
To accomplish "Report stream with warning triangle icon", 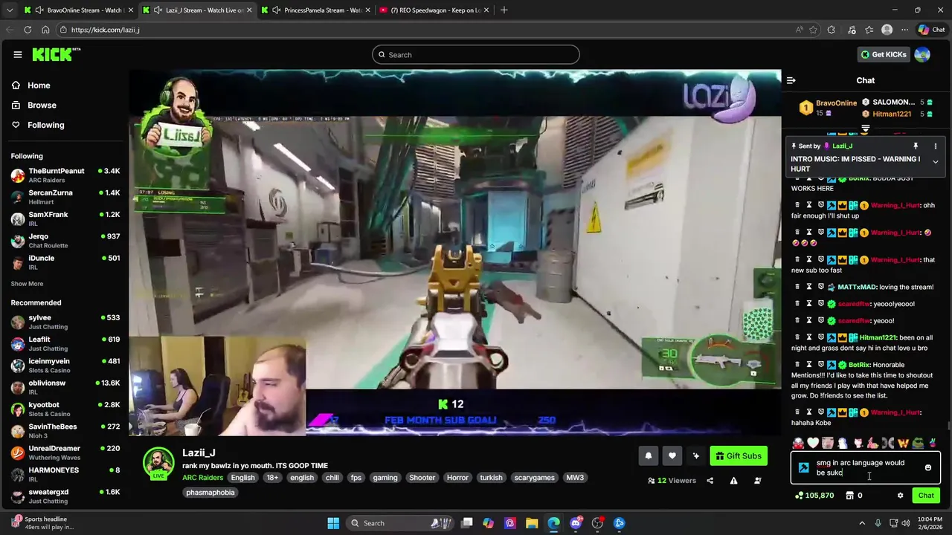I will [733, 481].
